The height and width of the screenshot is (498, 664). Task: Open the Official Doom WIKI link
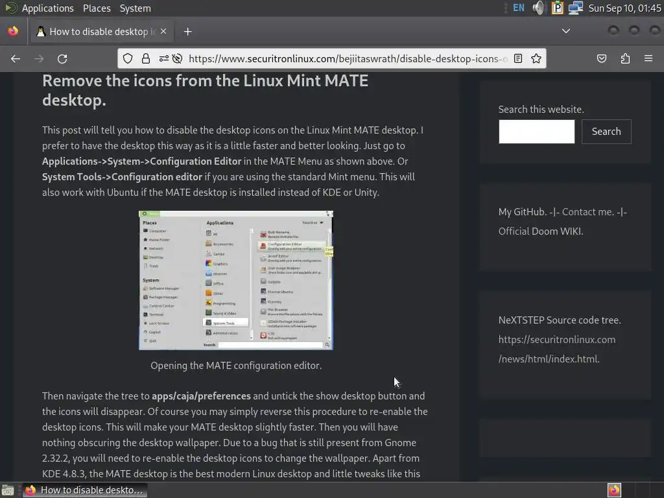pos(541,231)
